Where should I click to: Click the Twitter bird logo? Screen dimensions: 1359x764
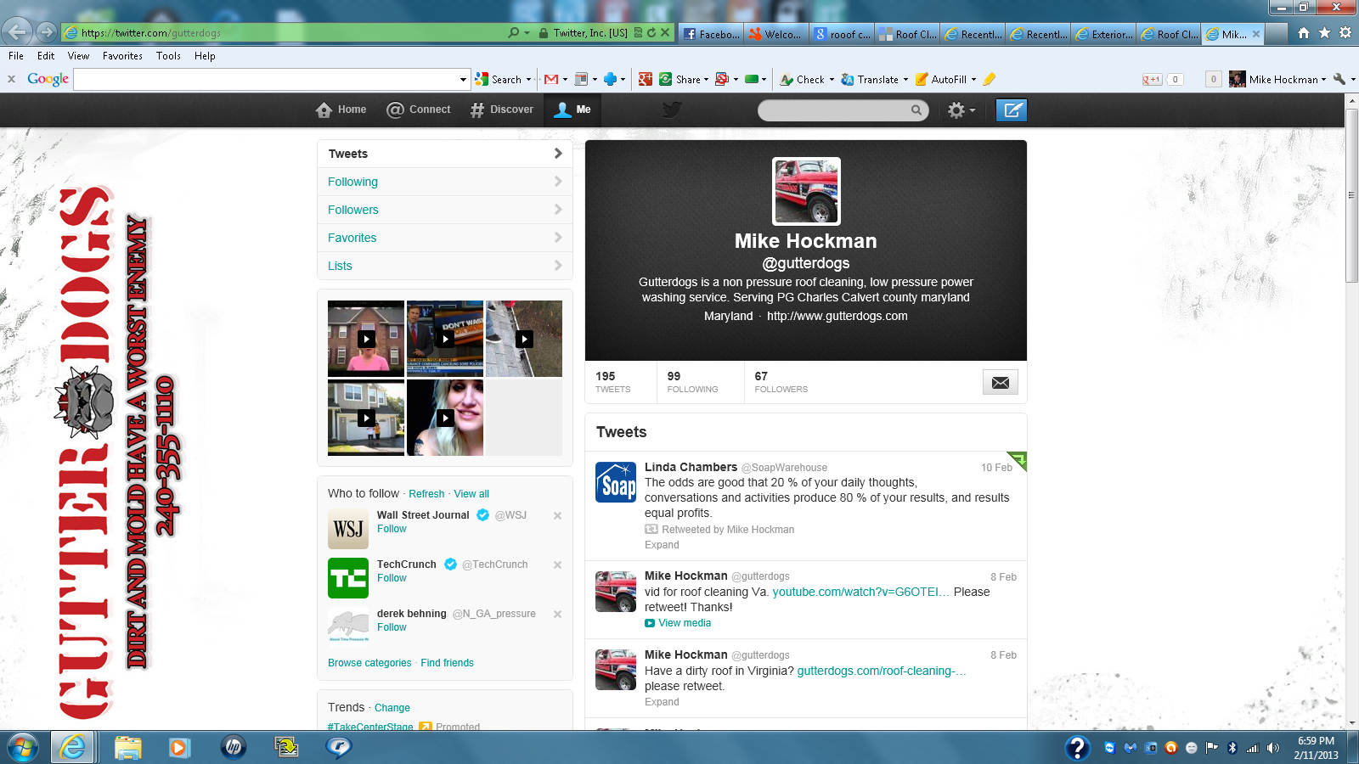pos(672,110)
